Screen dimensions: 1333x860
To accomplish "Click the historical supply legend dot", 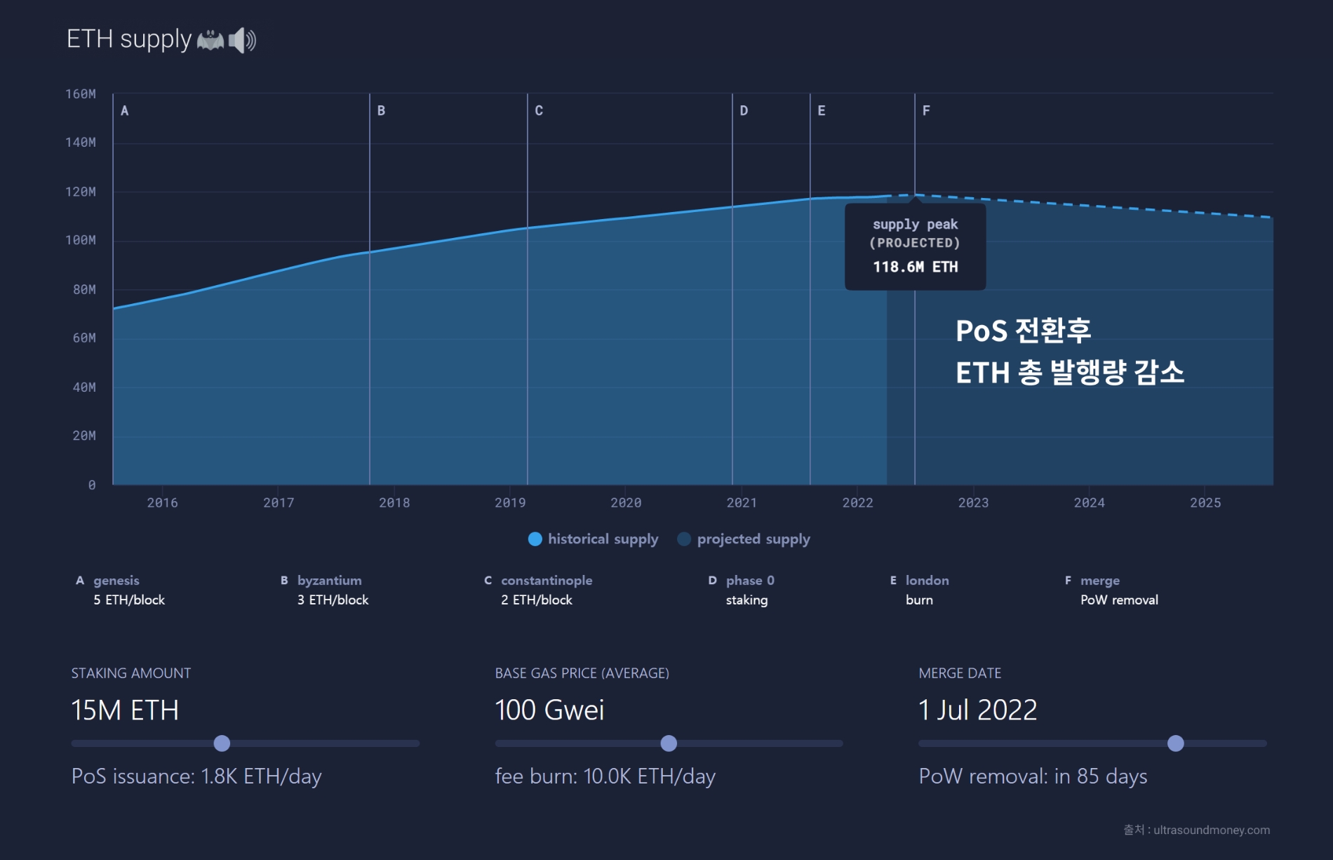I will pos(535,539).
